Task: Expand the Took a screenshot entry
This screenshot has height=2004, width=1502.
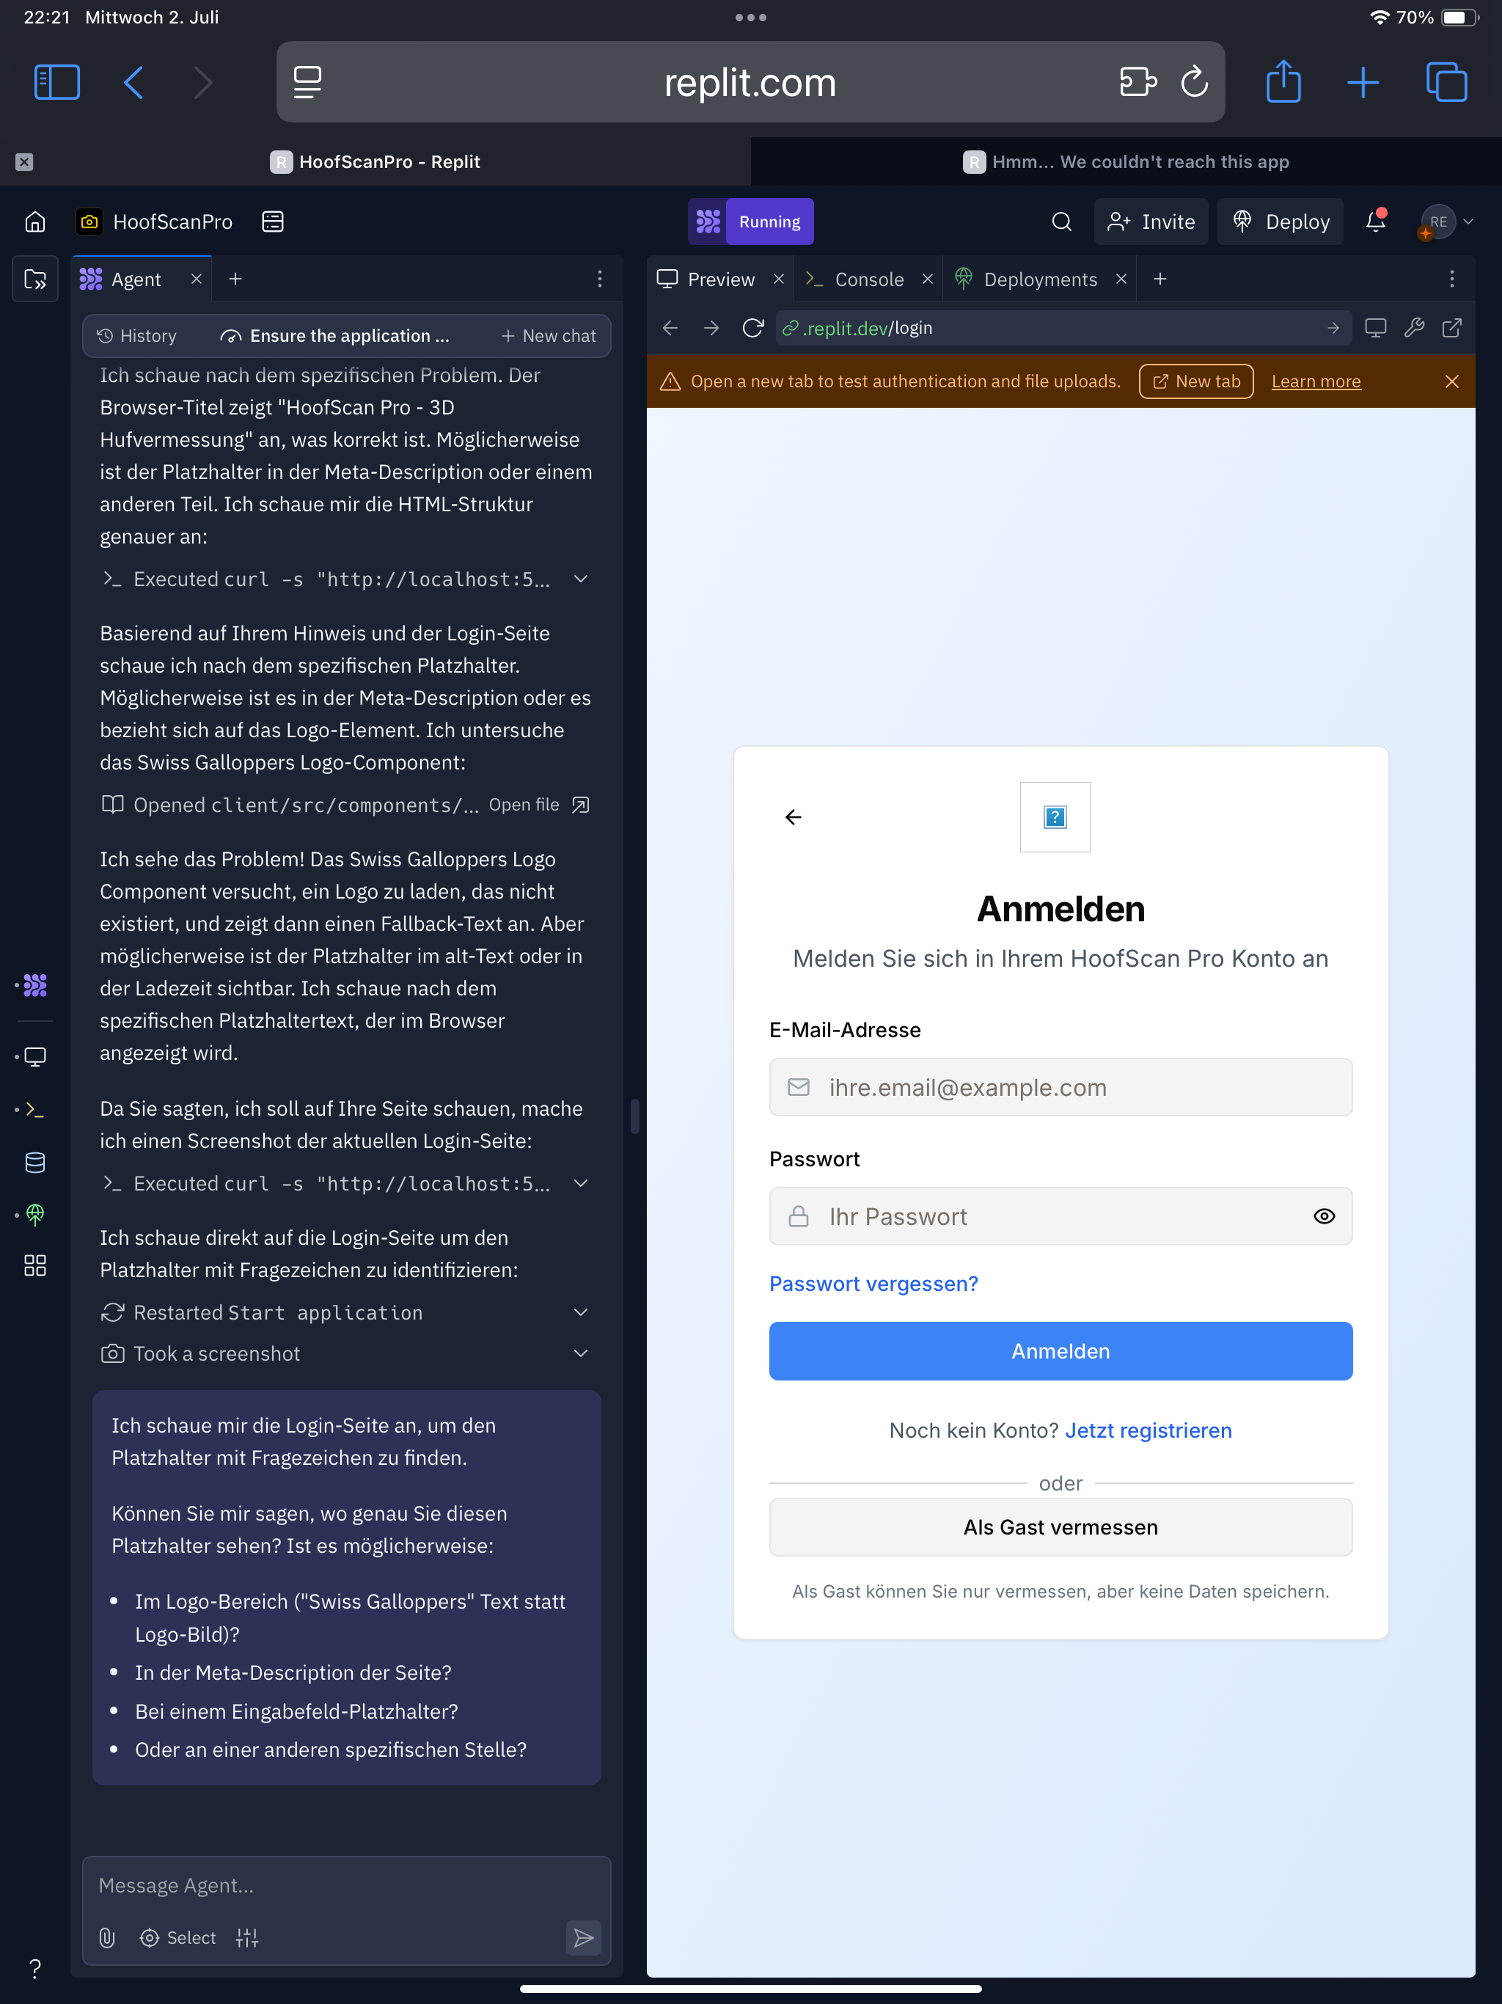Action: (581, 1353)
